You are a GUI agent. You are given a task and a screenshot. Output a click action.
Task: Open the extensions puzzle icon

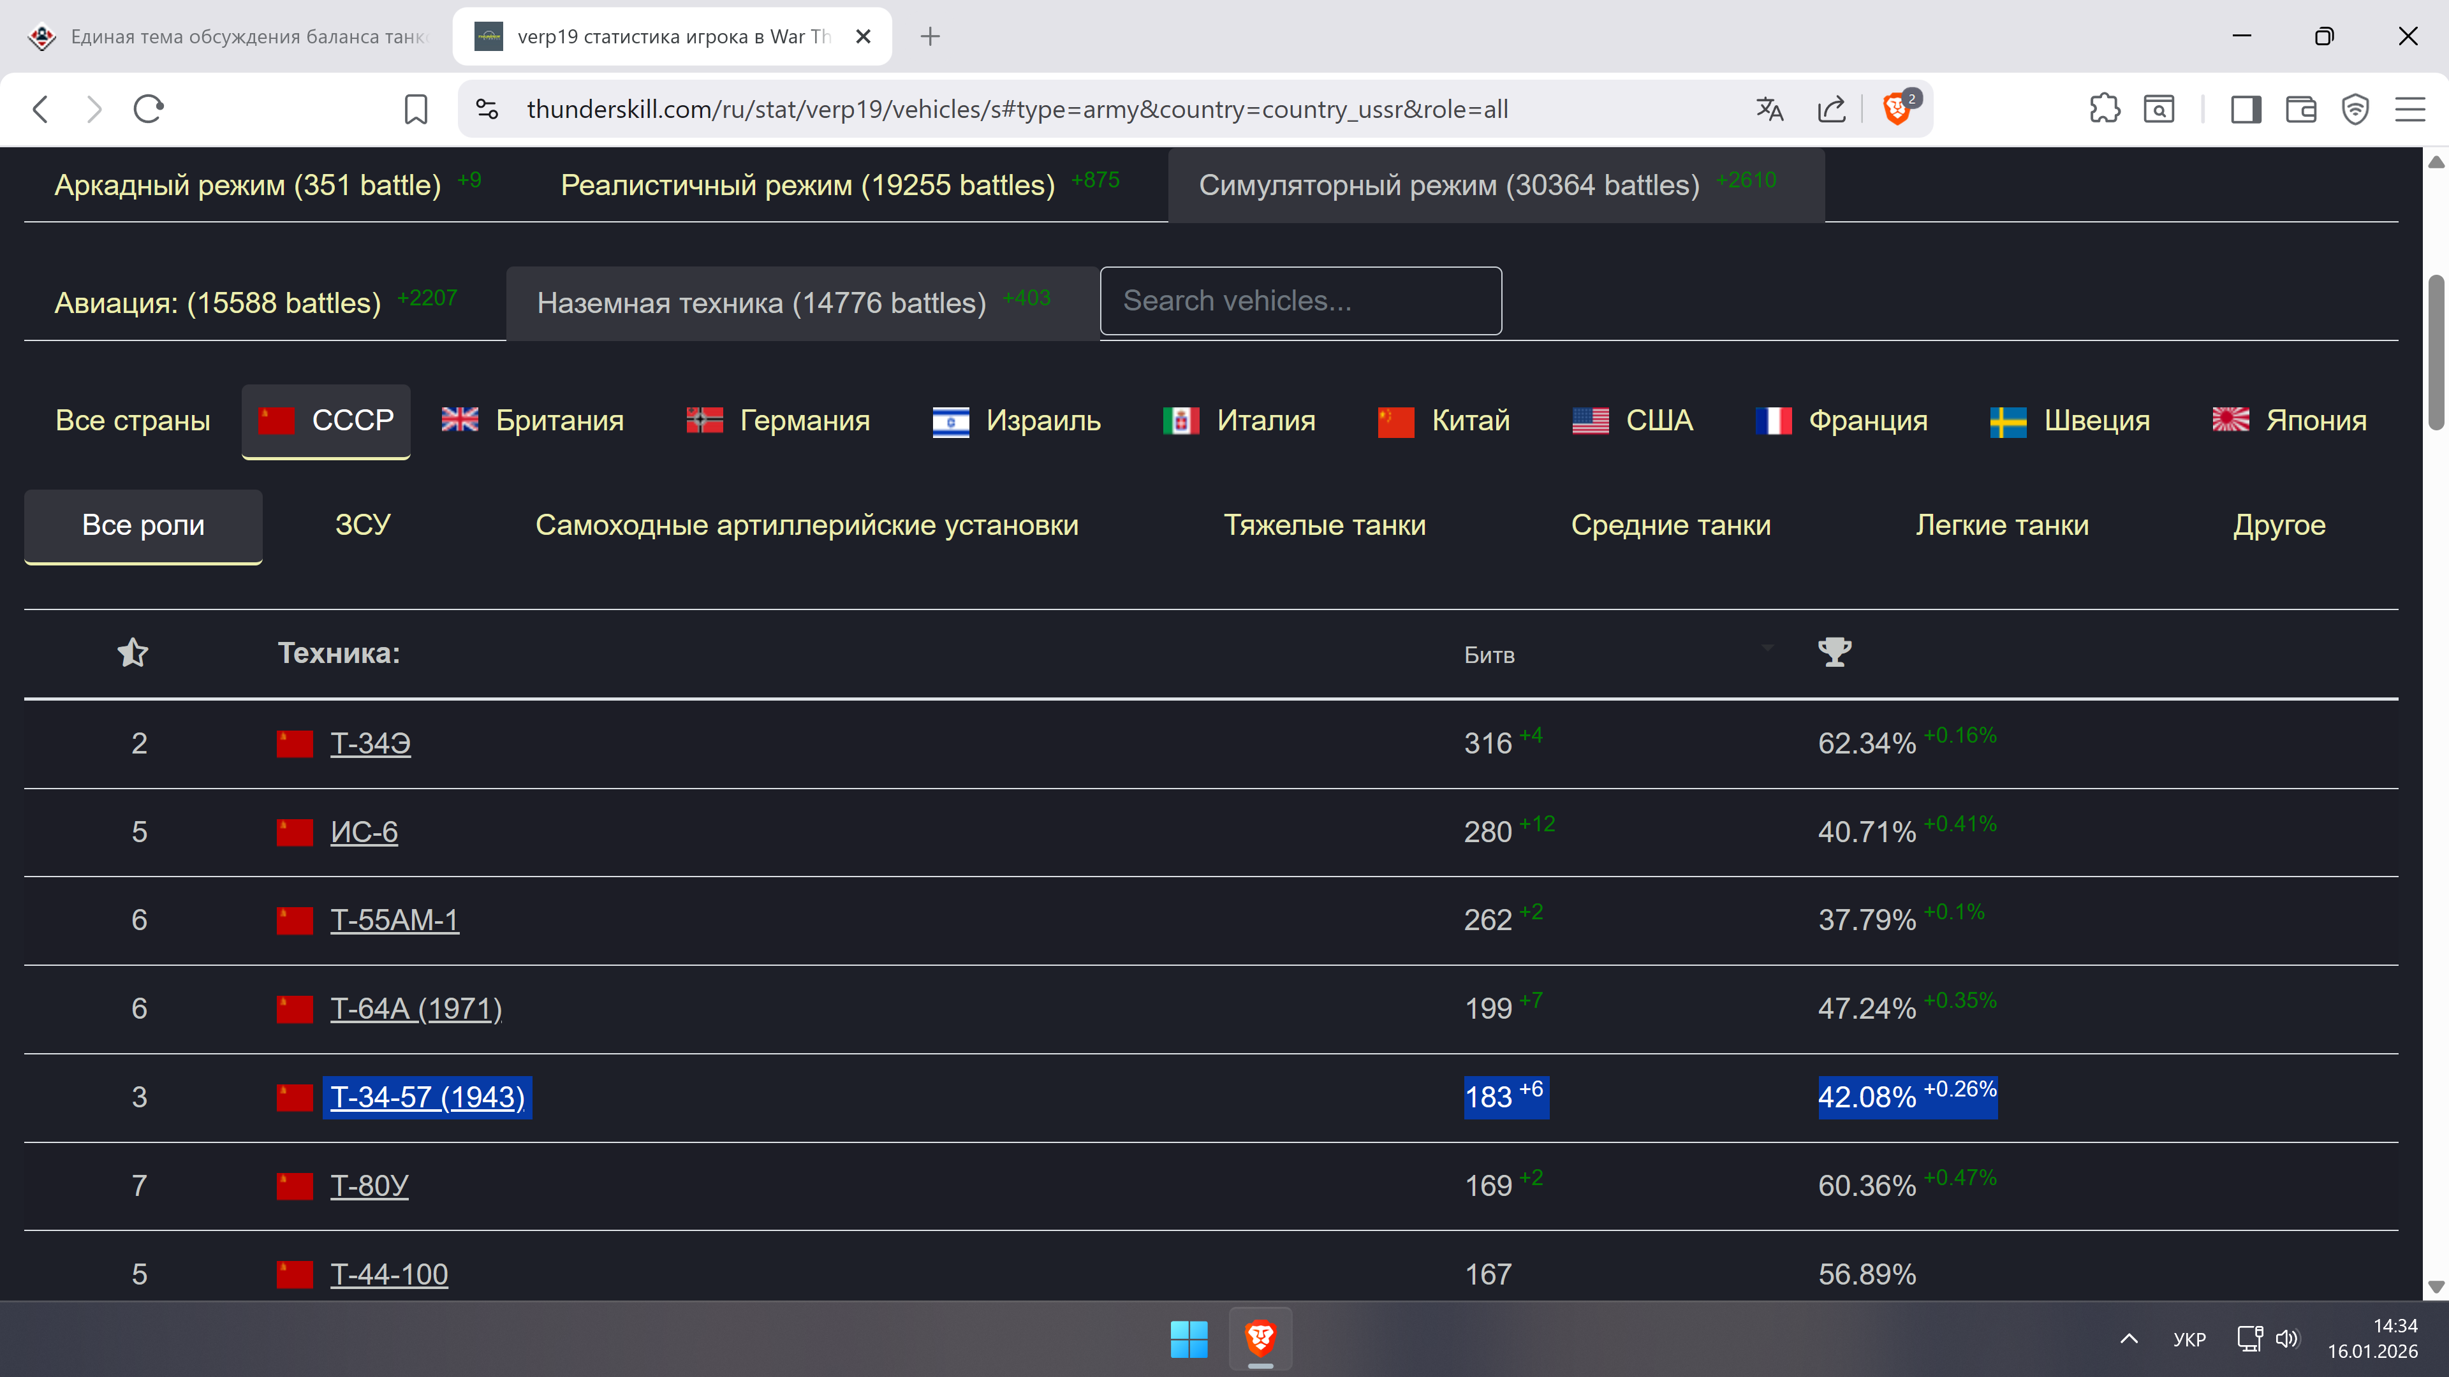(2105, 109)
